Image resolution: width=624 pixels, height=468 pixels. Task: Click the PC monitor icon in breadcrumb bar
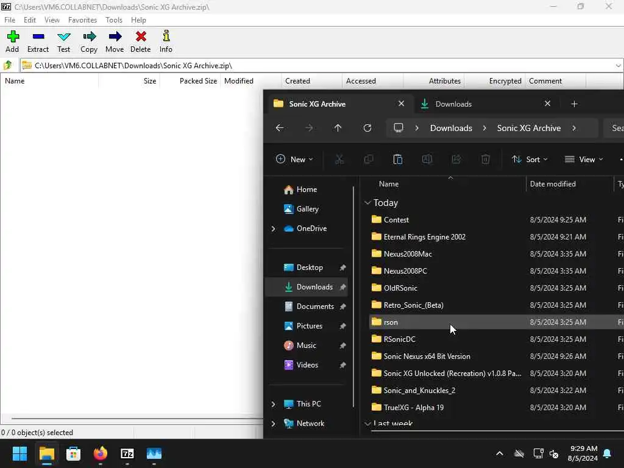pos(399,128)
